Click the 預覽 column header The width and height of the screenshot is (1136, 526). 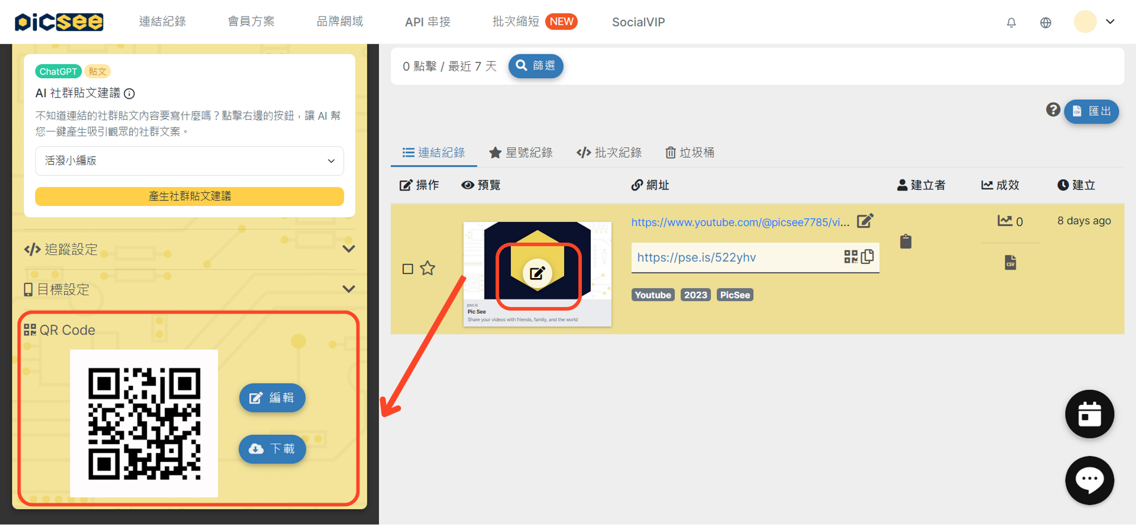481,185
